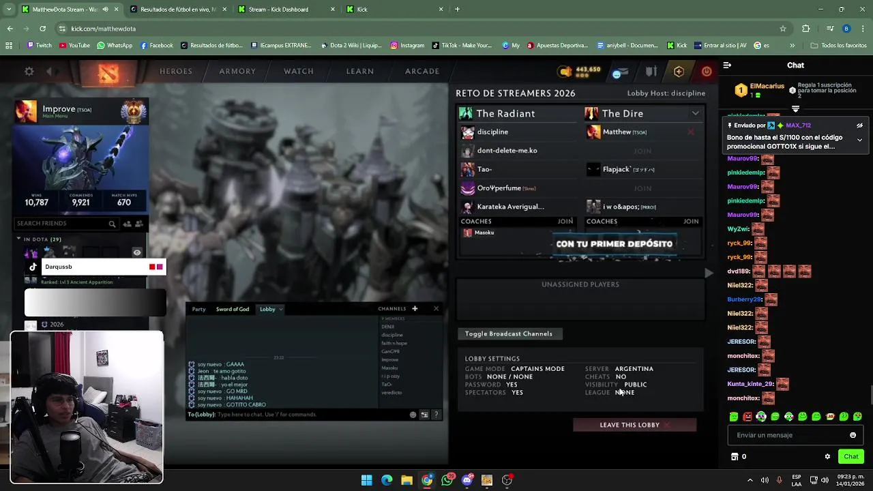The width and height of the screenshot is (873, 491).
Task: Switch to Party chat tab
Action: pos(198,309)
